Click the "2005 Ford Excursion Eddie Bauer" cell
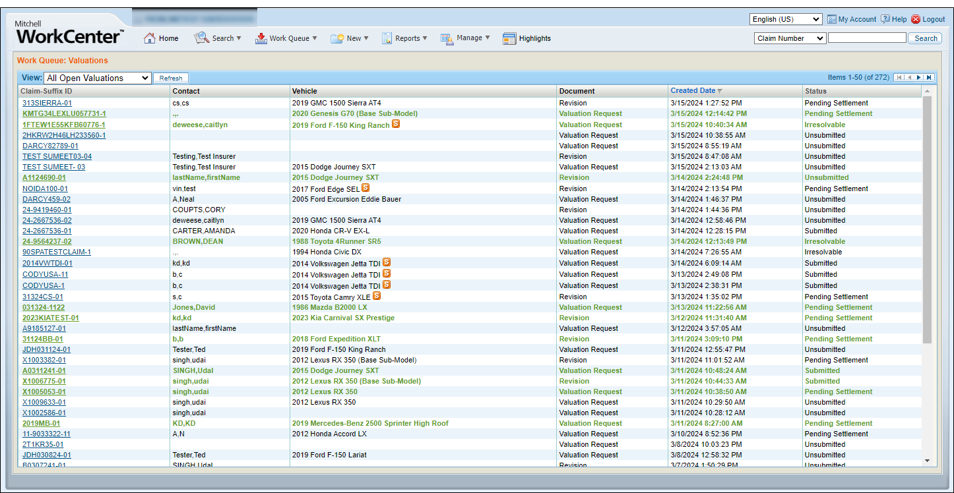The image size is (954, 493). [346, 199]
